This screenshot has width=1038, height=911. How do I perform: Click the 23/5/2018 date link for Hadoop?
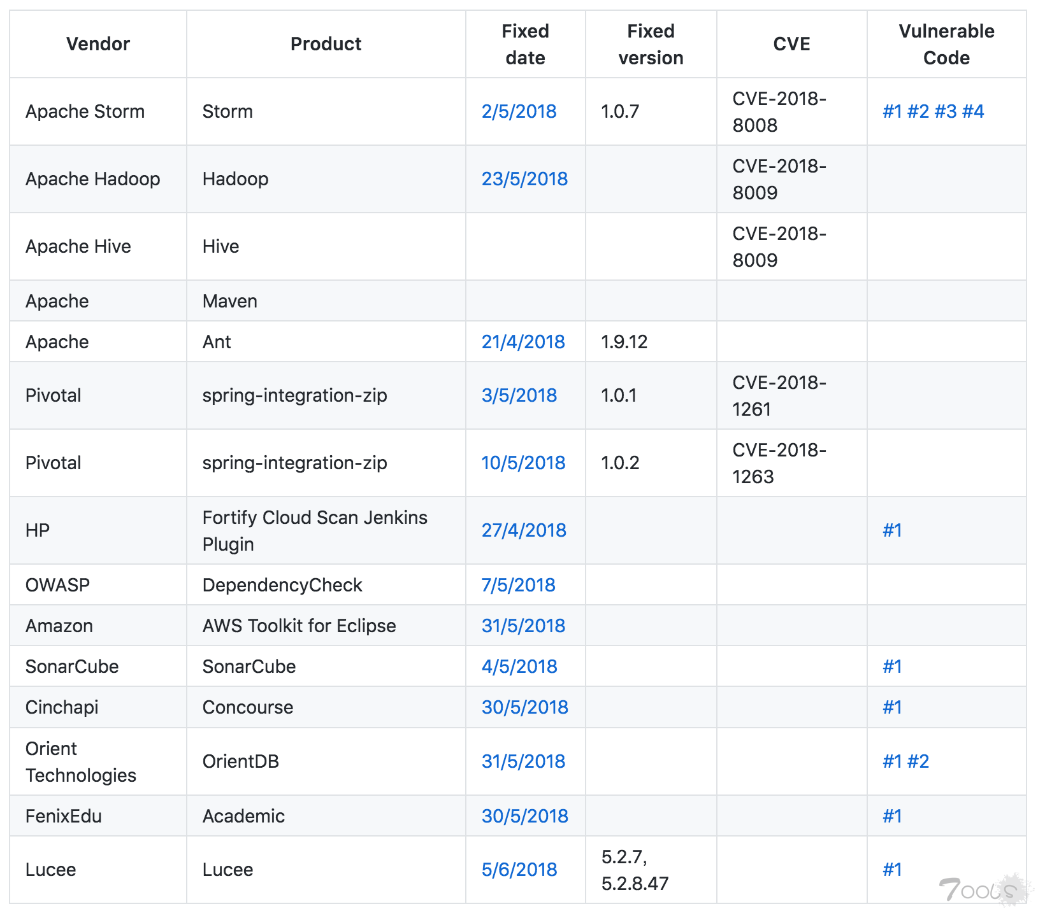(x=524, y=179)
